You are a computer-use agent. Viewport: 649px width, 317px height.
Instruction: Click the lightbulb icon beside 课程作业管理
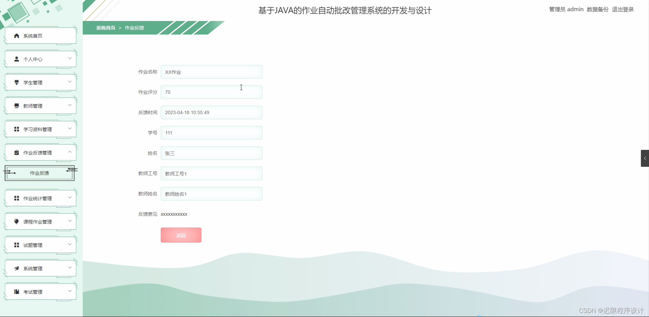(16, 221)
